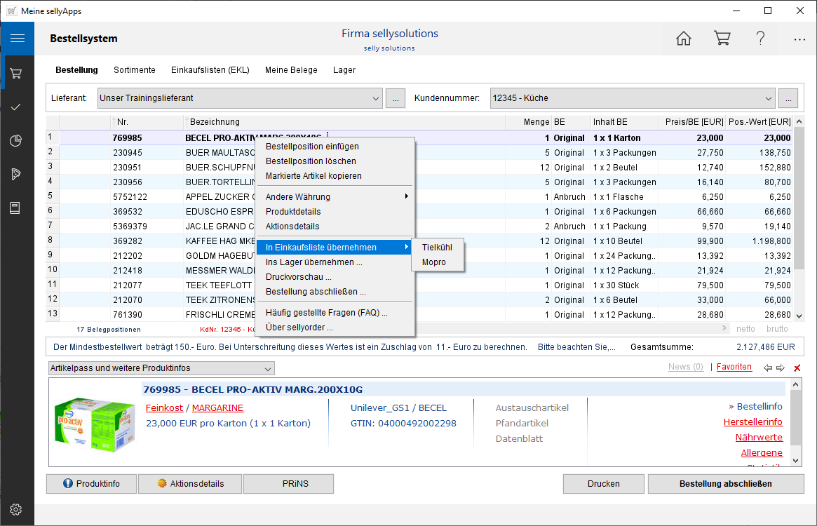Close product info panel with red X
This screenshot has width=817, height=526.
coord(797,368)
